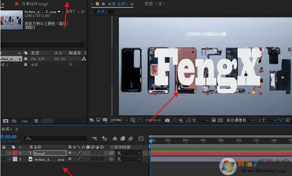The image size is (292, 176).
Task: Open parent dropdown for the FengX layer
Action: pos(129,153)
